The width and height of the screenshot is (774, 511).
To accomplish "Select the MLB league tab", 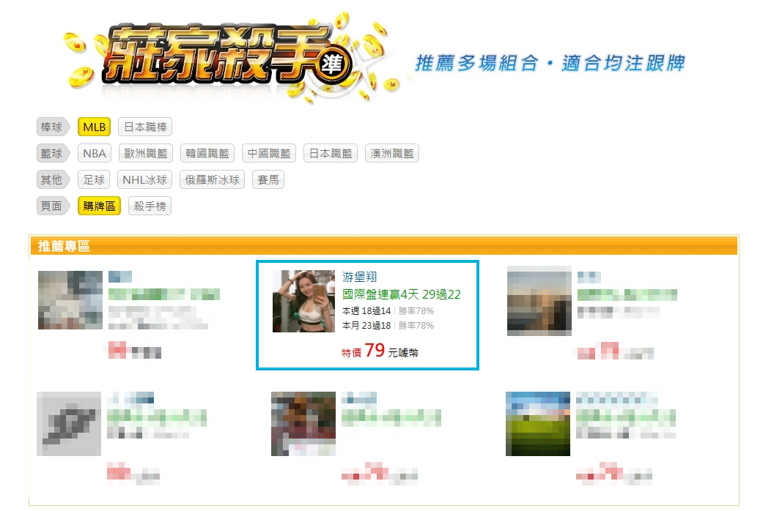I will coord(95,127).
